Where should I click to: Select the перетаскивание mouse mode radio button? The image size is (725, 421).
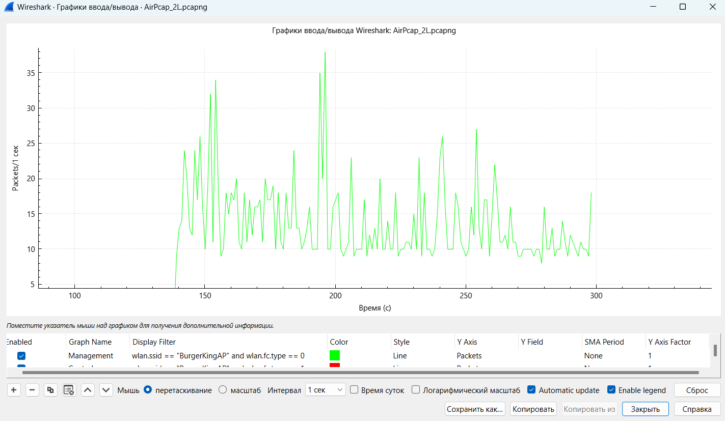coord(148,390)
